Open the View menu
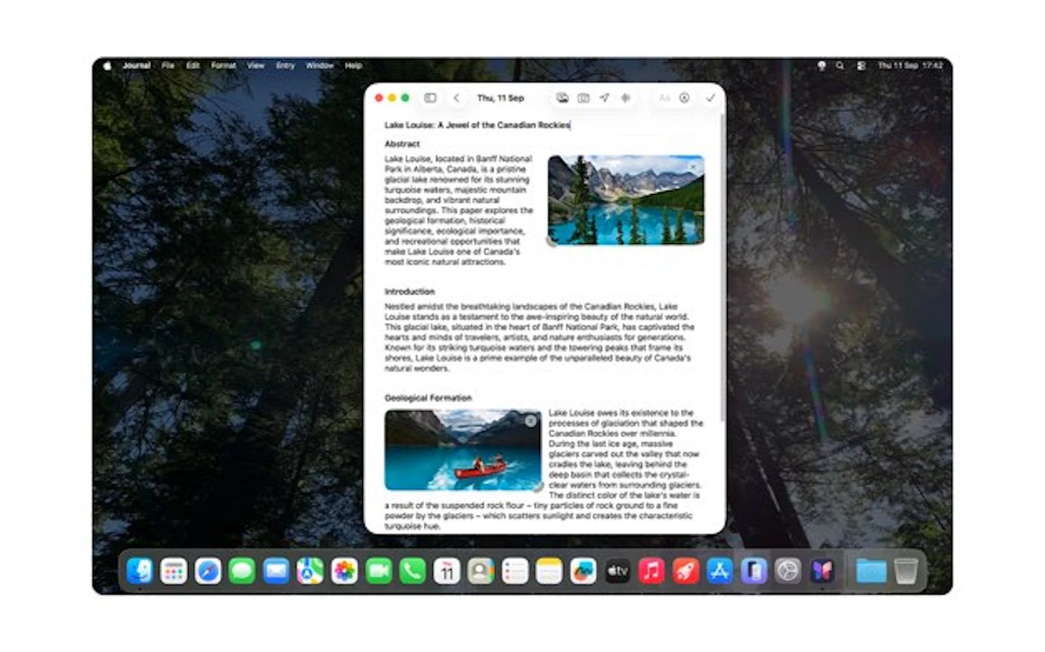 (x=255, y=65)
